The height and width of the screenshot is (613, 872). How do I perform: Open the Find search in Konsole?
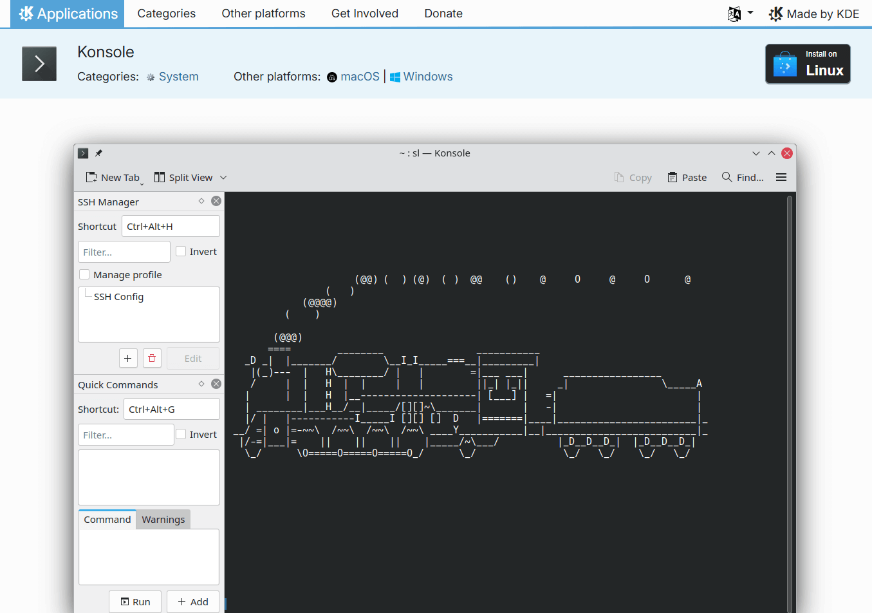[x=742, y=177]
